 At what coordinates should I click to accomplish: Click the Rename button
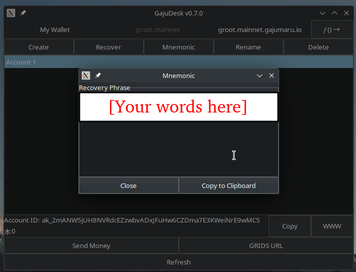point(248,47)
